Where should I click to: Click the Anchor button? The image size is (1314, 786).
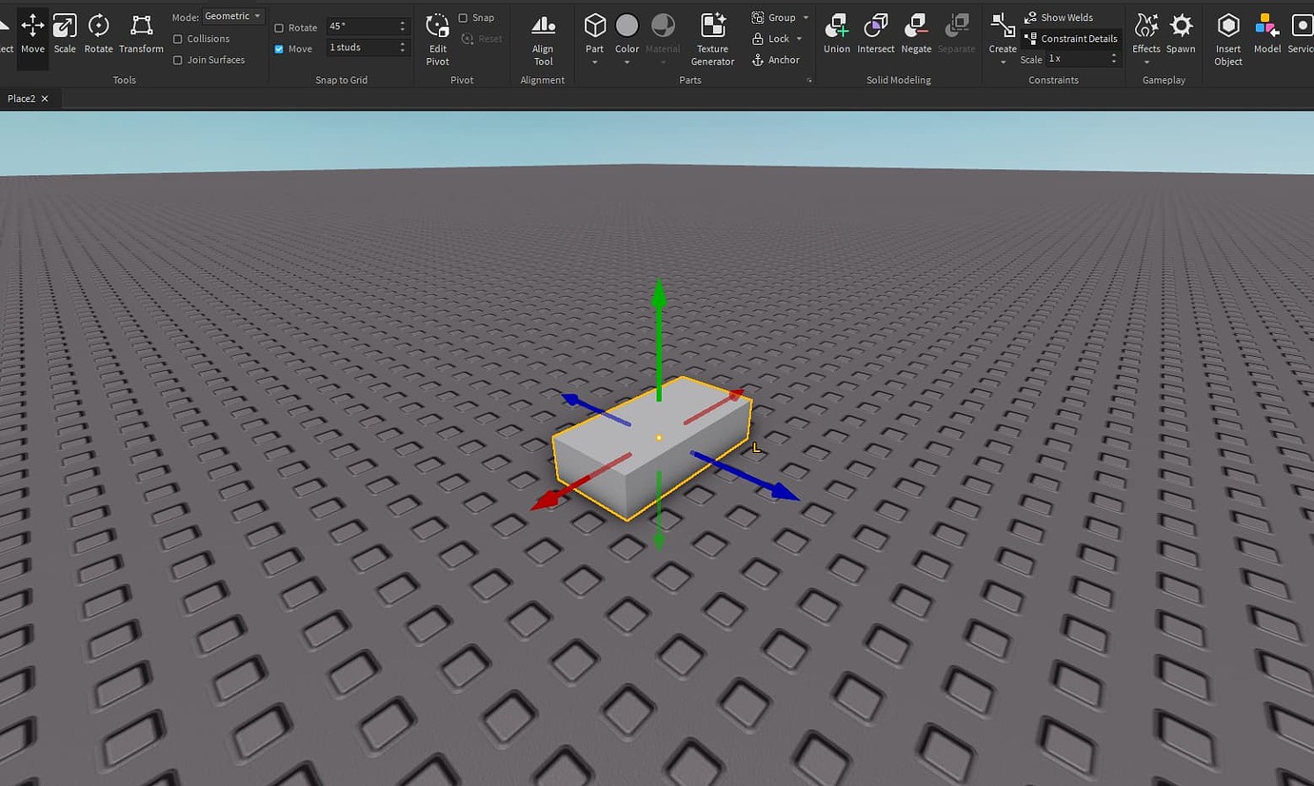pos(776,59)
